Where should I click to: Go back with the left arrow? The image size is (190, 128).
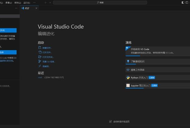[46, 2]
